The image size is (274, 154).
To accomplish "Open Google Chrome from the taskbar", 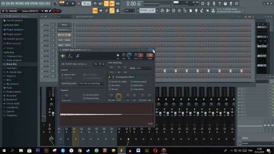I will pyautogui.click(x=80, y=151).
